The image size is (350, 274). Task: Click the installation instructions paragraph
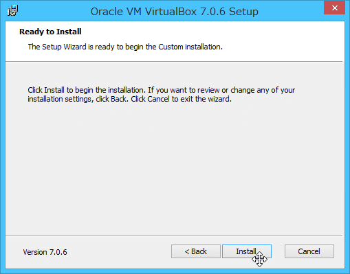click(x=161, y=94)
